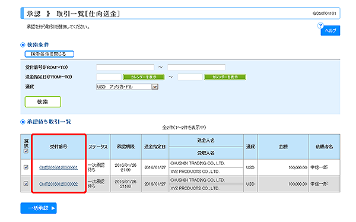This screenshot has width=356, height=222.
Task: Uncheck the row for OMT20160120000001
Action: [x=26, y=167]
